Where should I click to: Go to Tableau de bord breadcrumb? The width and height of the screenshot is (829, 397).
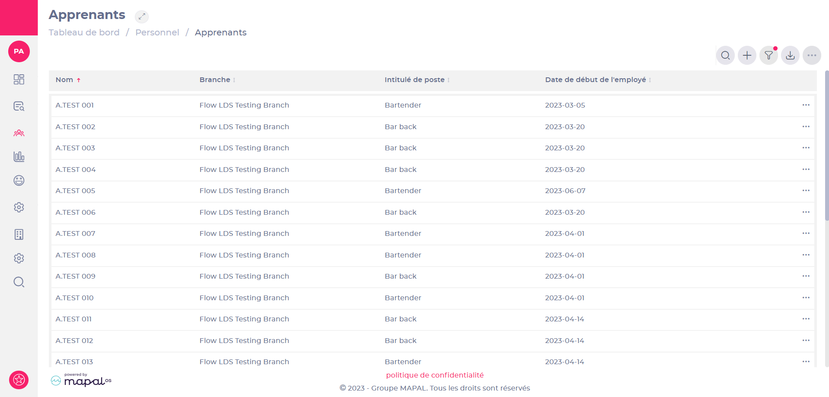click(84, 32)
